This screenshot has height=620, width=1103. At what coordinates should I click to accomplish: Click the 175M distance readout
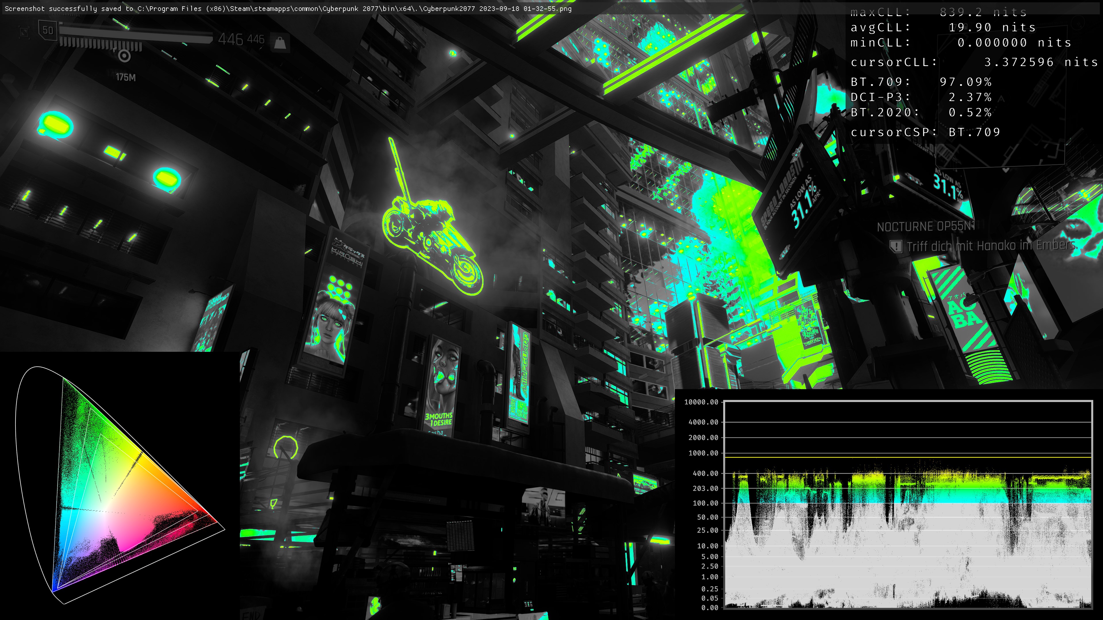pyautogui.click(x=126, y=78)
